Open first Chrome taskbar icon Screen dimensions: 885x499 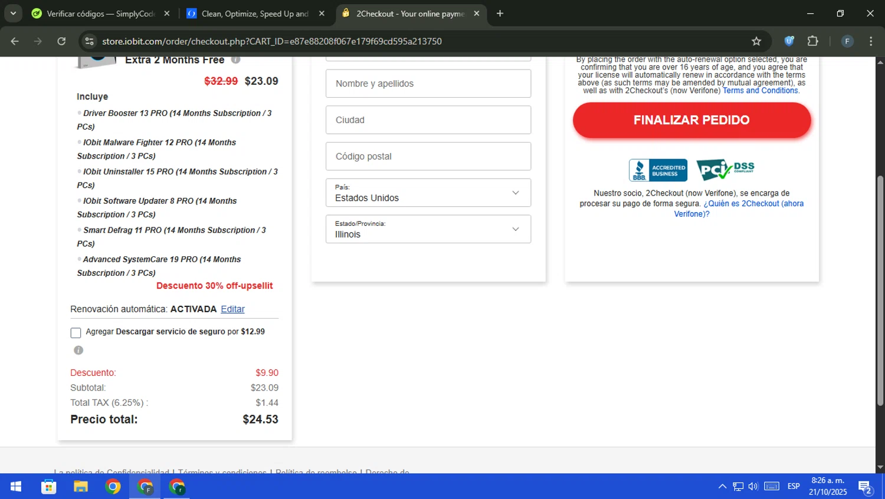113,487
